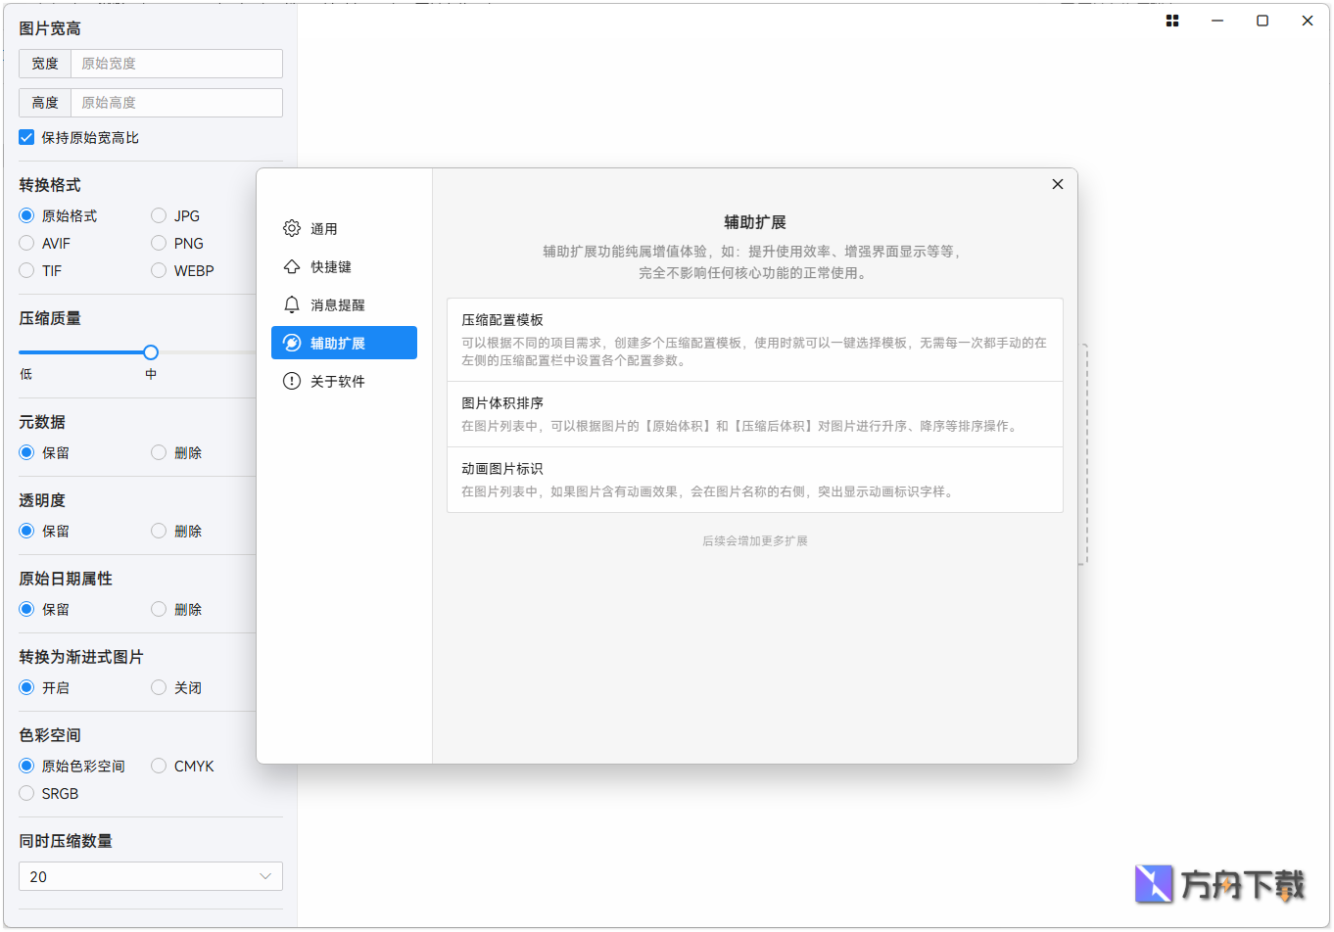Expand the compression count combo box
1334x932 pixels.
click(150, 876)
